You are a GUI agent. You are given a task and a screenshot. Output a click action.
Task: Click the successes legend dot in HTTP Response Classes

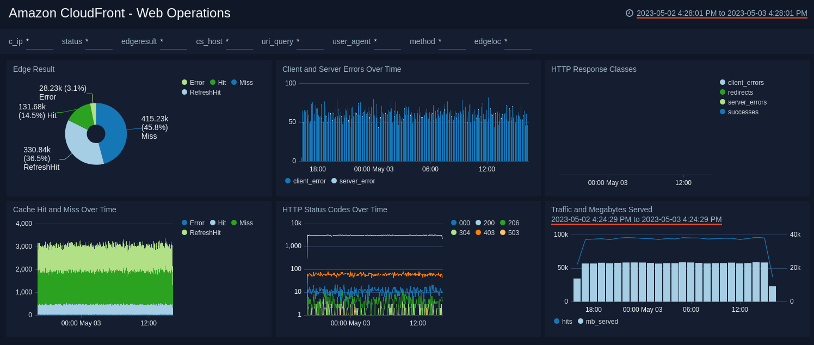[722, 112]
